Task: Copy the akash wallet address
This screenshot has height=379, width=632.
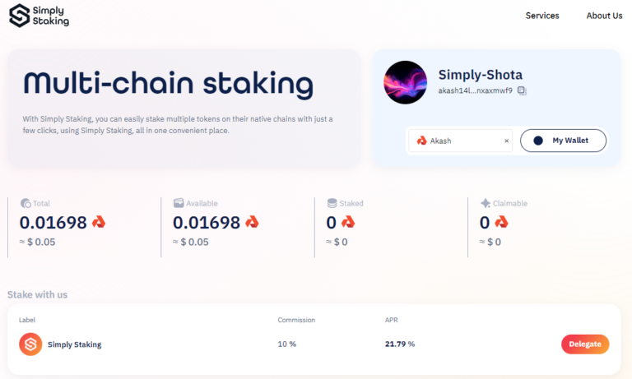Action: point(522,90)
